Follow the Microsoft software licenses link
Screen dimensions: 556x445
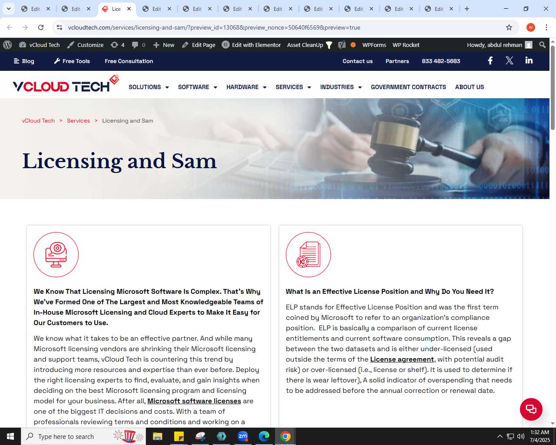click(194, 401)
